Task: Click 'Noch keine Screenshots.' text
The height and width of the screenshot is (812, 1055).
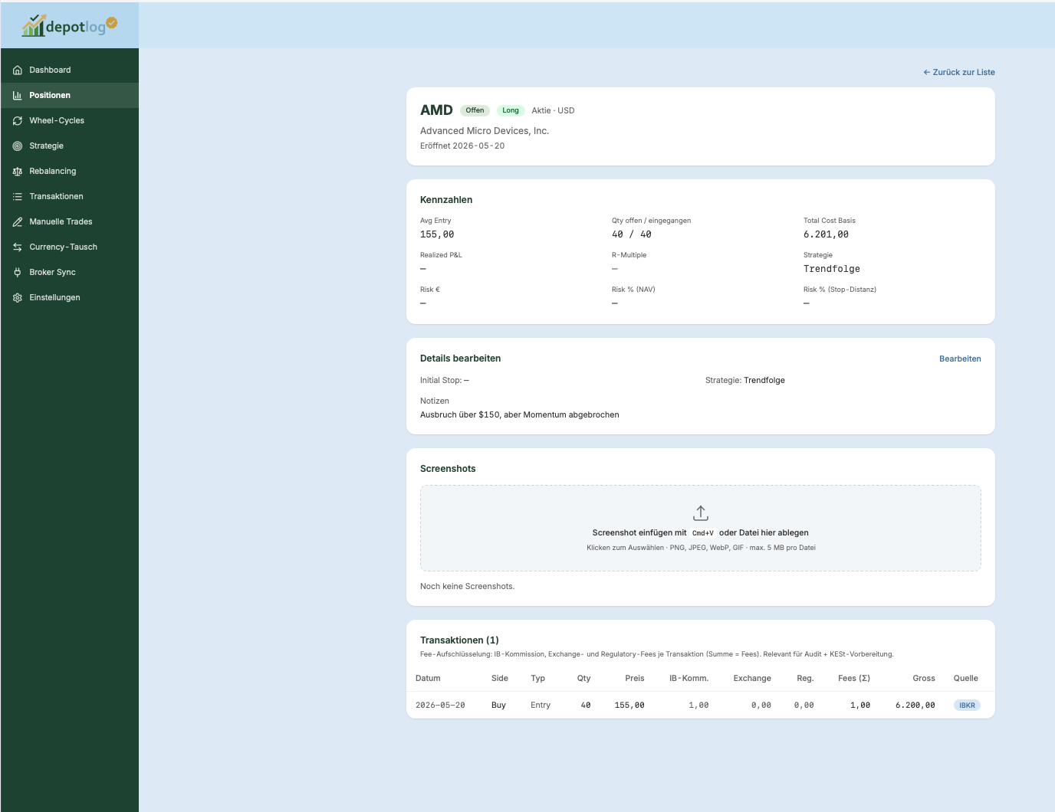Action: (x=468, y=586)
